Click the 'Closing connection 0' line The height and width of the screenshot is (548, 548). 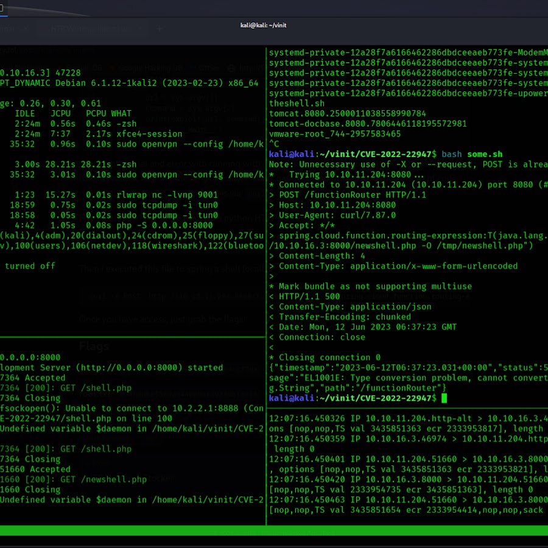tap(325, 357)
